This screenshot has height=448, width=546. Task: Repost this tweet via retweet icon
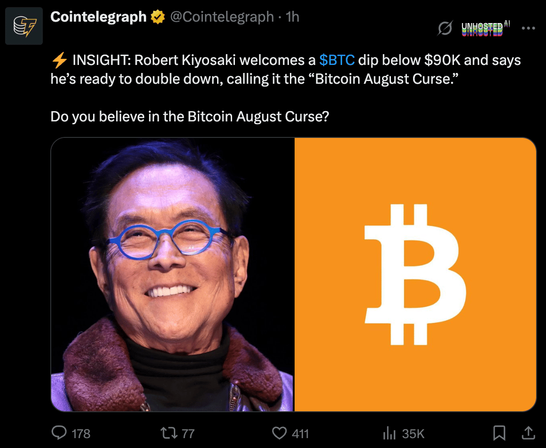169,433
